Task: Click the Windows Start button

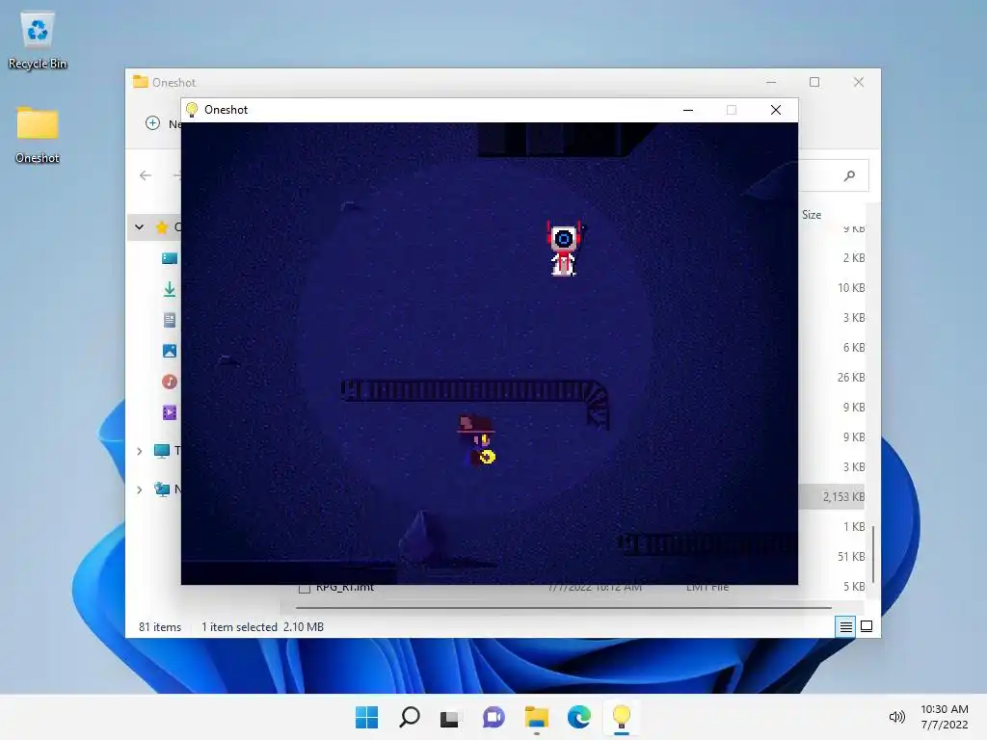Action: 366,717
